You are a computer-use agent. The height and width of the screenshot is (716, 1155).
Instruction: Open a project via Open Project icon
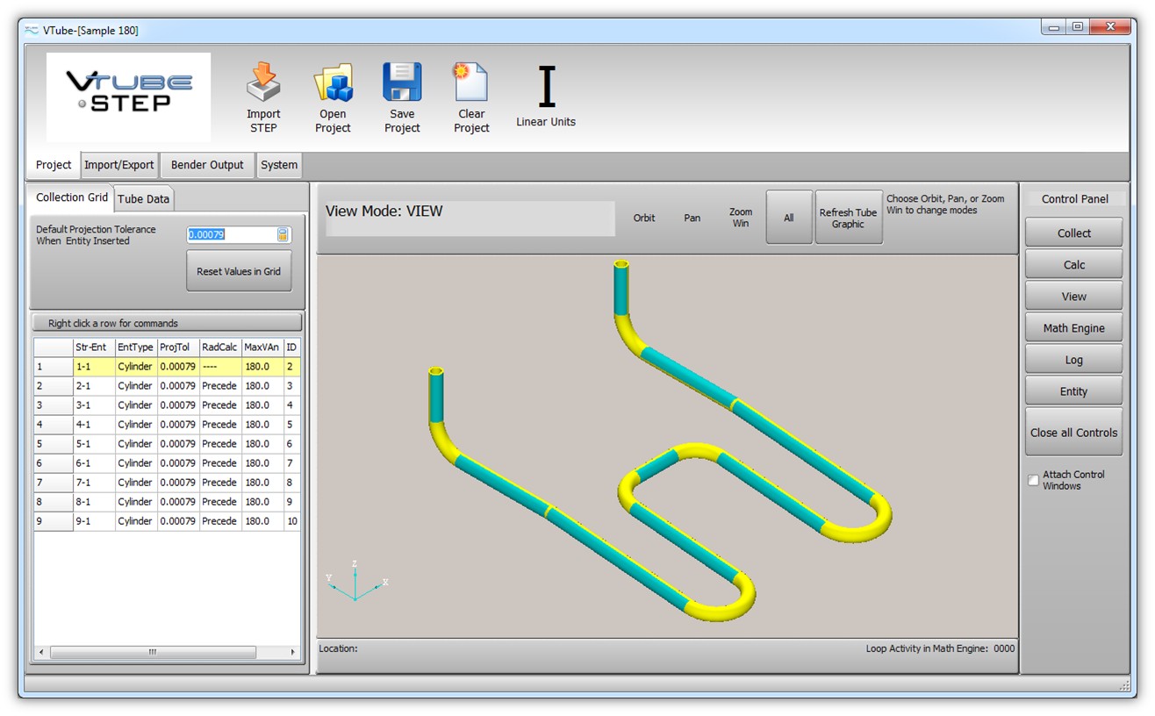333,83
